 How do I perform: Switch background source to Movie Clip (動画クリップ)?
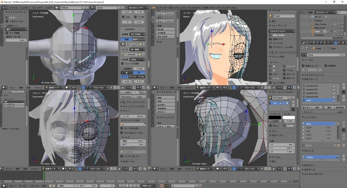click(x=139, y=39)
